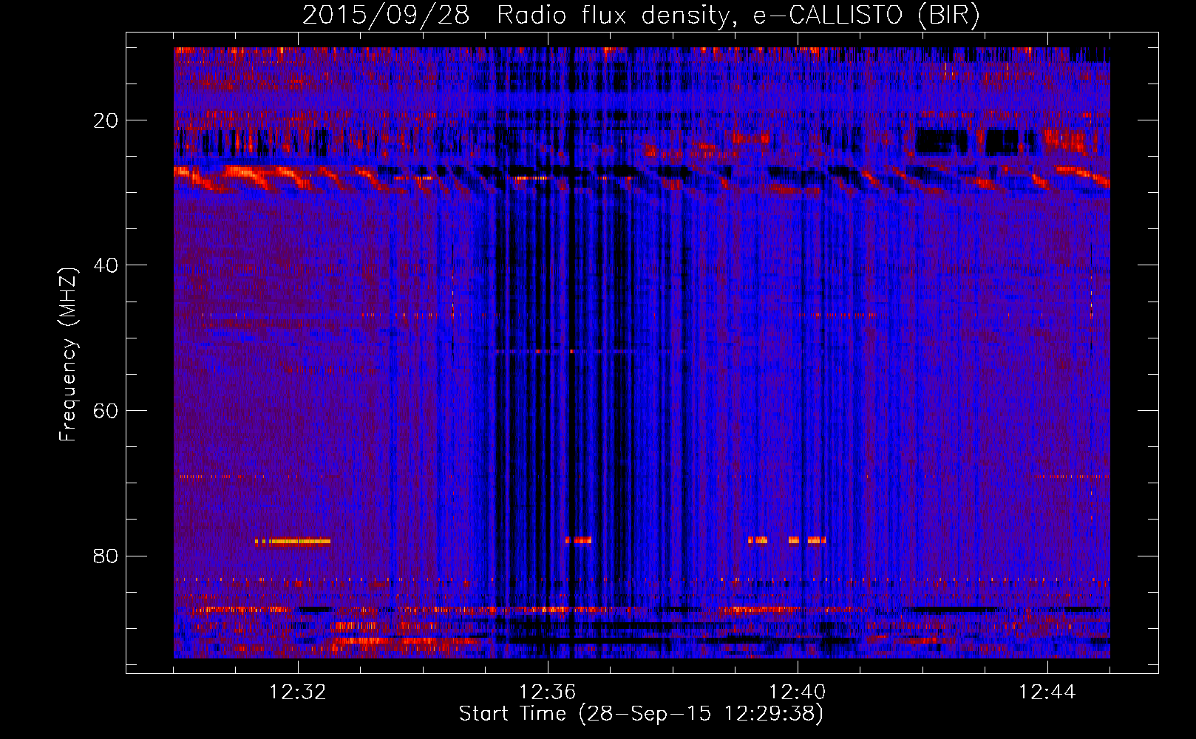The width and height of the screenshot is (1196, 739).
Task: Click the short orange burst near 78 MHz at 12:36
Action: pos(579,540)
